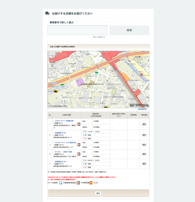Click the 24-hour icon in row 3
This screenshot has height=202, width=195.
79,145
